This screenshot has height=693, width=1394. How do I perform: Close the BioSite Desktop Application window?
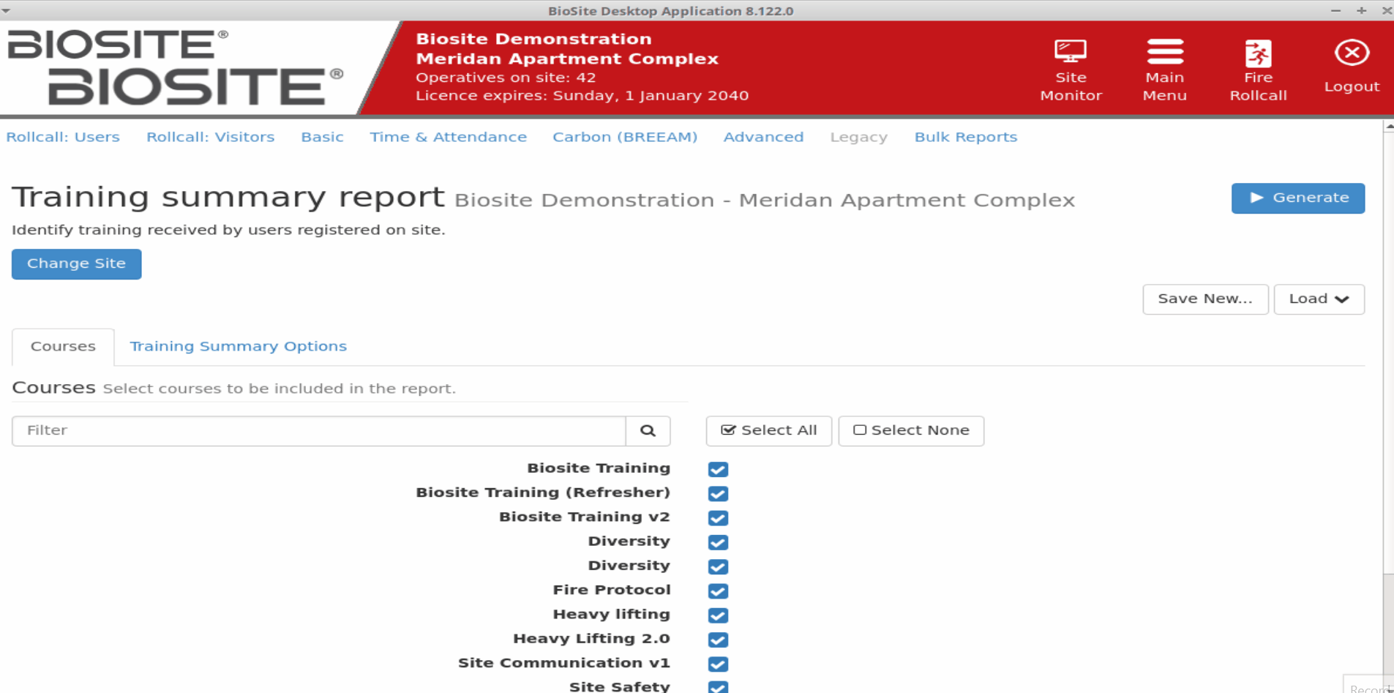1386,10
